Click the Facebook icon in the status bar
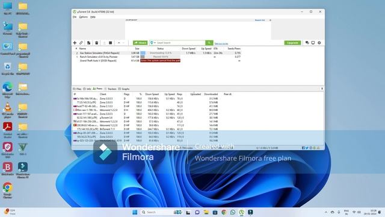This screenshot has height=217, width=385. click(303, 148)
